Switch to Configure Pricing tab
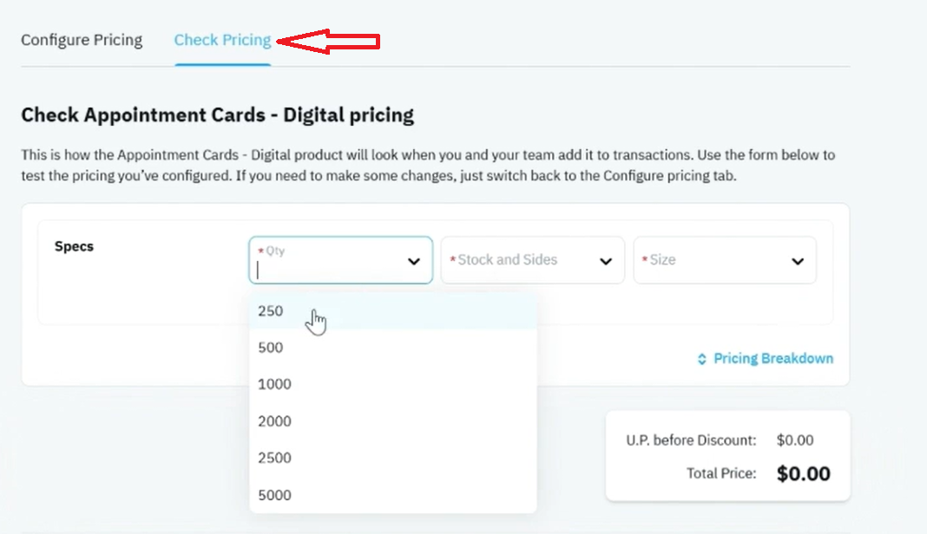The height and width of the screenshot is (534, 927). (x=82, y=40)
